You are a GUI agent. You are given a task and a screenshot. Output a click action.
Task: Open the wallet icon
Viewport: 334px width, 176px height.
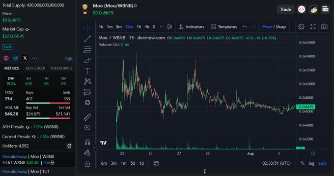(x=325, y=9)
